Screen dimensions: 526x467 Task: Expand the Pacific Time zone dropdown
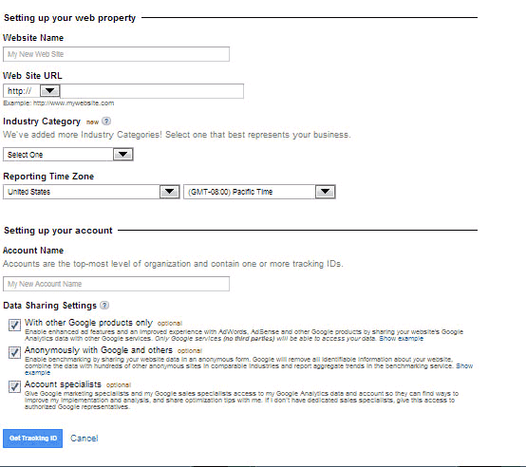259,192
